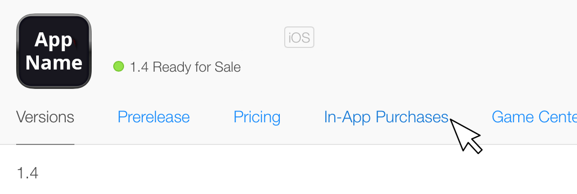Click the 1.4 Ready for Sale status text
577x194 pixels.
click(x=185, y=67)
